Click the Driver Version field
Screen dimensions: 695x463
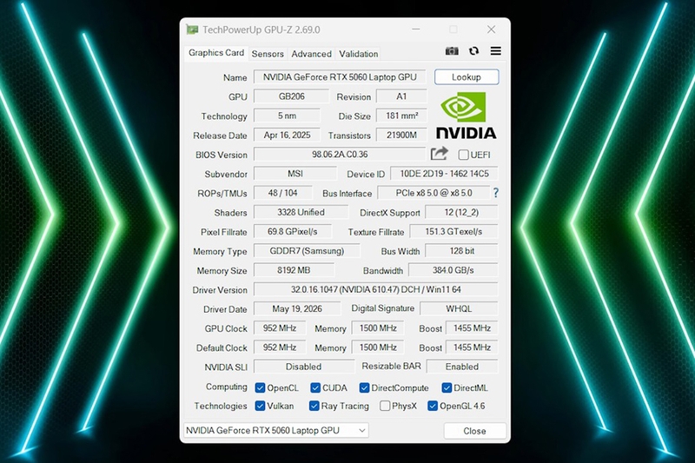click(x=376, y=290)
